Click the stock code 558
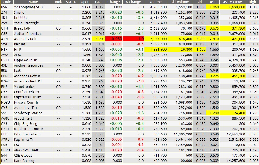Image resolution: width=259 pixels, height=165 pixels. point(4,71)
